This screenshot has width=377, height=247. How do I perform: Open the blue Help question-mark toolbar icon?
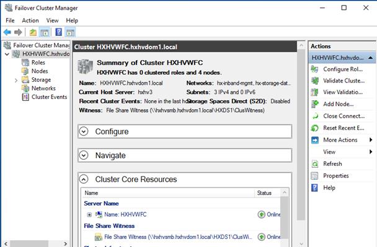pos(59,32)
